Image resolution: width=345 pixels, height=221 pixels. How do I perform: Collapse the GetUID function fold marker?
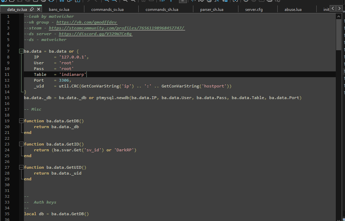[x=21, y=167]
